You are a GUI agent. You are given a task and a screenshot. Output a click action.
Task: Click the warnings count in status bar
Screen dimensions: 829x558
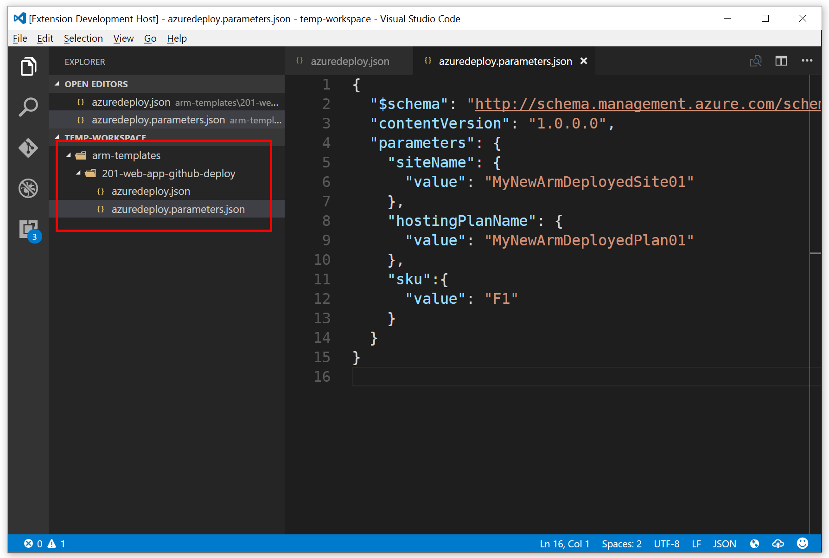coord(56,543)
